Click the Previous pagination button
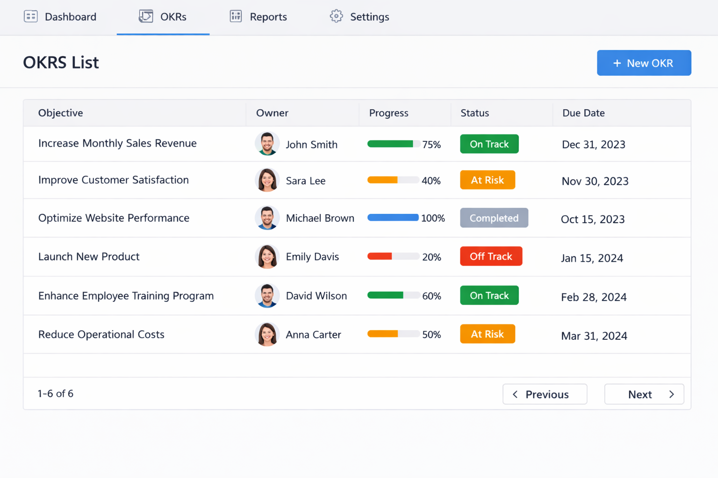This screenshot has width=718, height=478. pyautogui.click(x=545, y=394)
